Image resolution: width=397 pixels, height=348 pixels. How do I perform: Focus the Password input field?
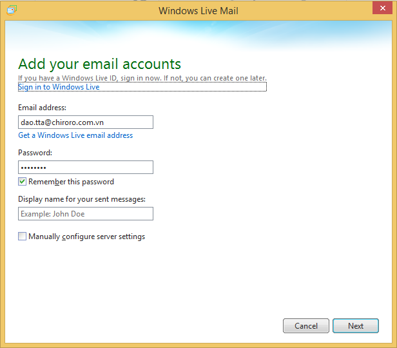(86, 168)
